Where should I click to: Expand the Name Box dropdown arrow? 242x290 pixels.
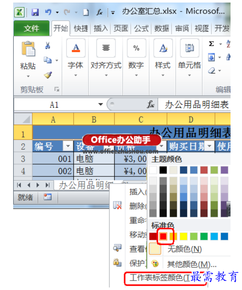tap(101, 105)
